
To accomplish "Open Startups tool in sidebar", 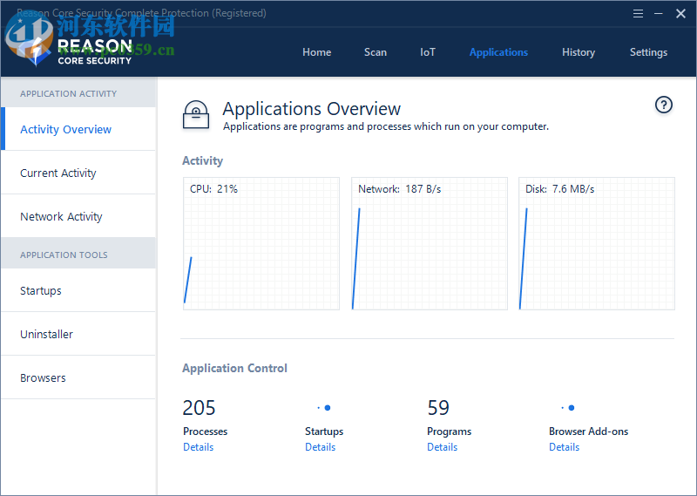I will [x=78, y=290].
